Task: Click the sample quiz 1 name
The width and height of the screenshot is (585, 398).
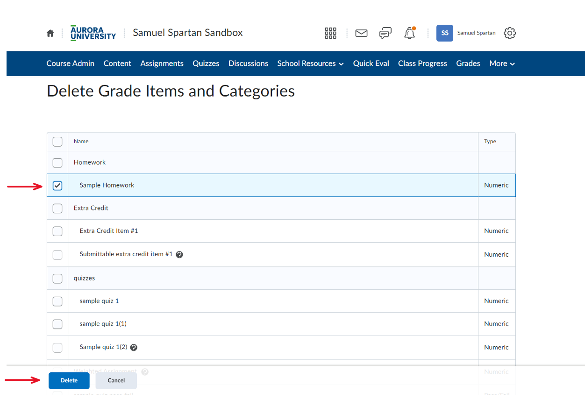Action: (x=99, y=301)
